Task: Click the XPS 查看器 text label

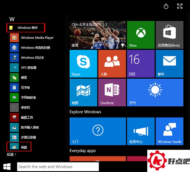Action: click(x=28, y=68)
